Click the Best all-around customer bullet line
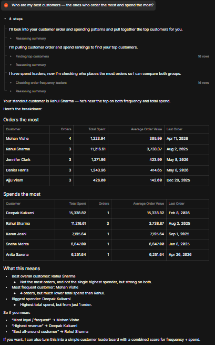The image size is (215, 345). [50, 332]
